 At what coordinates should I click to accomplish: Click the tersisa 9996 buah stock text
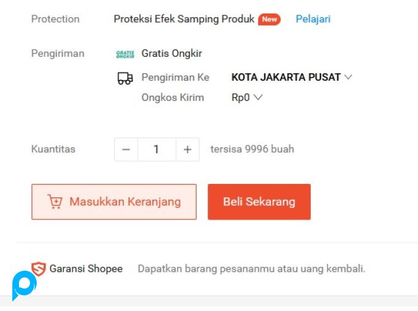(x=252, y=149)
